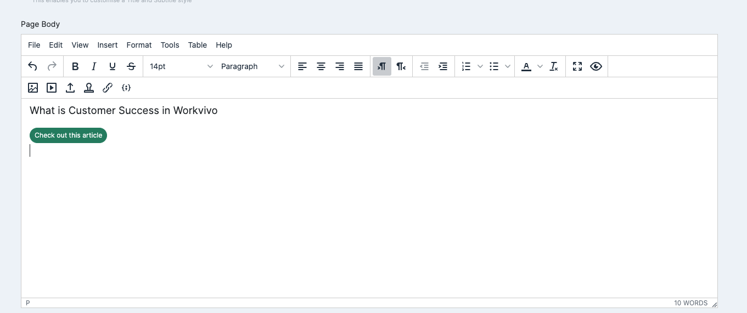Click the 'Check out this article' button

pyautogui.click(x=69, y=135)
